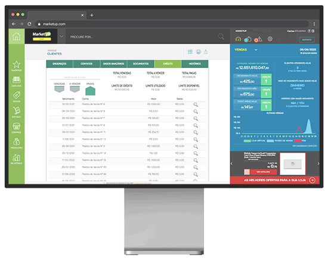Open the Relatórios chart sidebar icon
Viewport: 328px width, 260px height.
pos(17,159)
